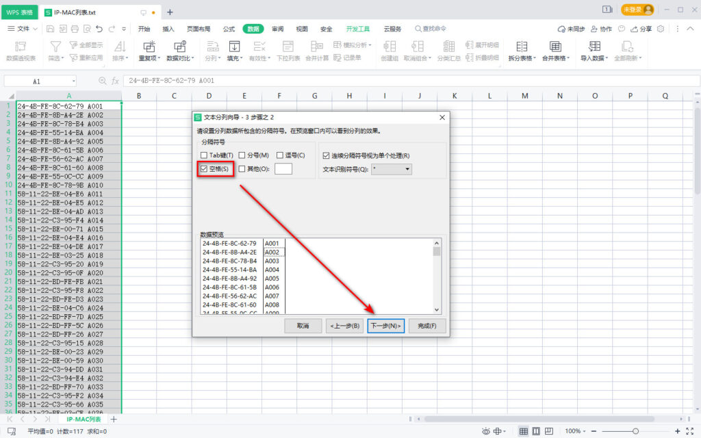Screen dimensions: 701x438
Task: Uncheck 连续分隔符号视为单个处理(R) checkbox
Action: [326, 155]
